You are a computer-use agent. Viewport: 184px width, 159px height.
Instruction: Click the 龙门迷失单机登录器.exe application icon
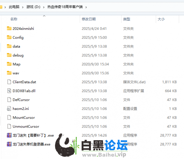tap(9, 144)
